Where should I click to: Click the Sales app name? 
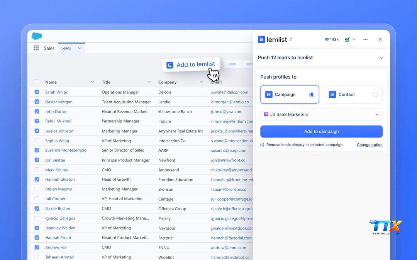pyautogui.click(x=49, y=48)
